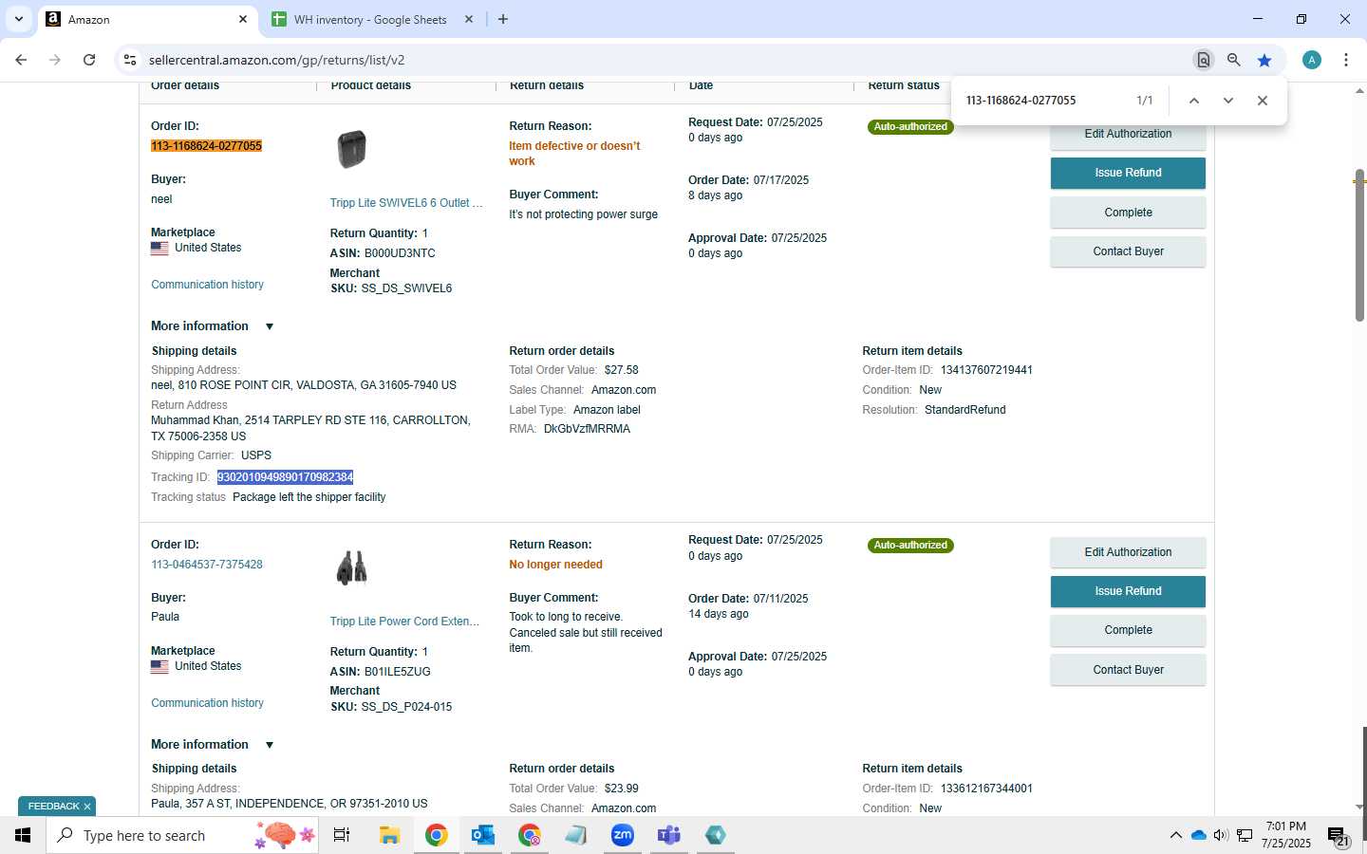Click Edit Authorization for Paula's return
Image resolution: width=1367 pixels, height=854 pixels.
[x=1128, y=552]
